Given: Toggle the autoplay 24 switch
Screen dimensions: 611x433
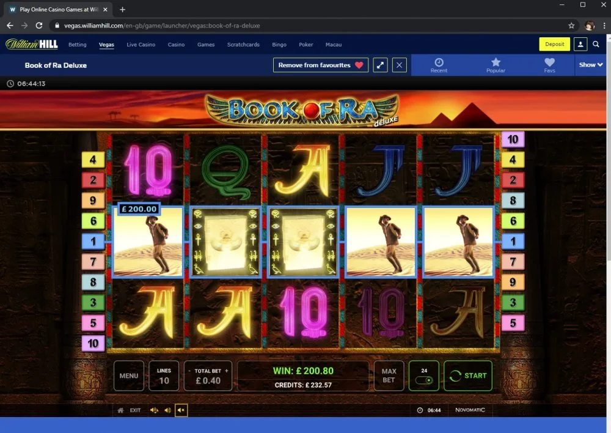Looking at the screenshot, I should pyautogui.click(x=424, y=376).
